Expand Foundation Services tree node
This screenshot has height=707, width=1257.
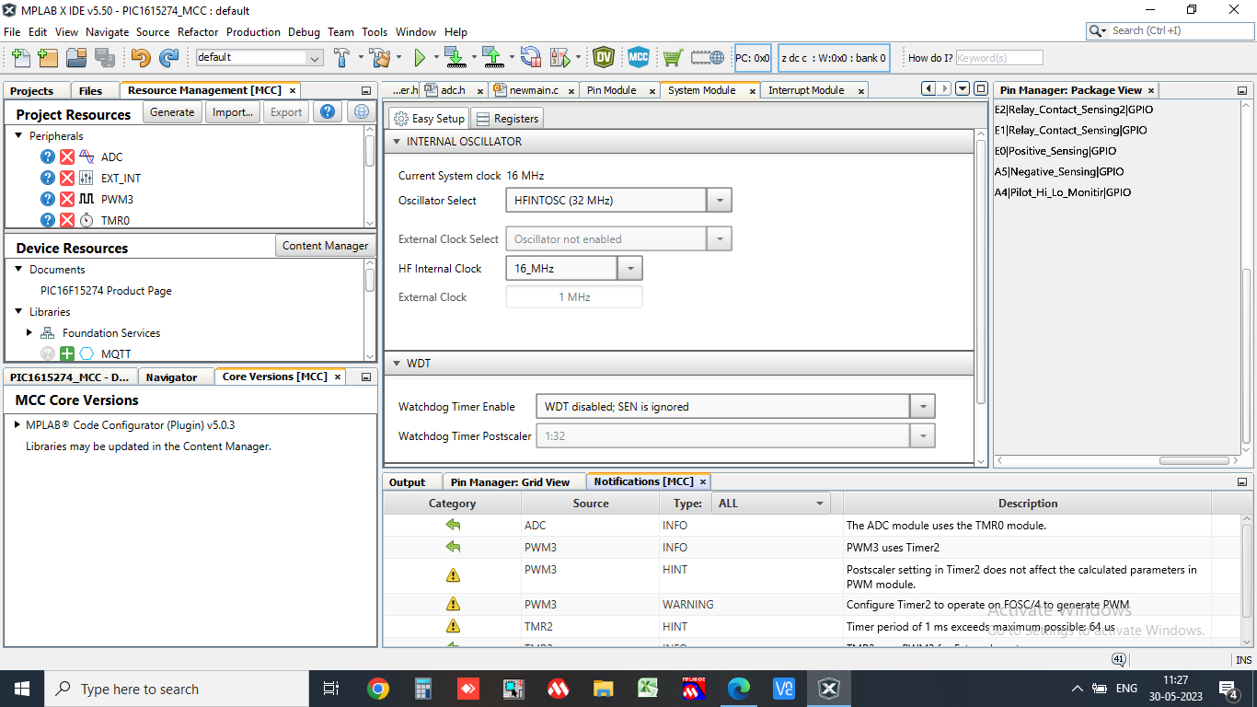coord(30,333)
